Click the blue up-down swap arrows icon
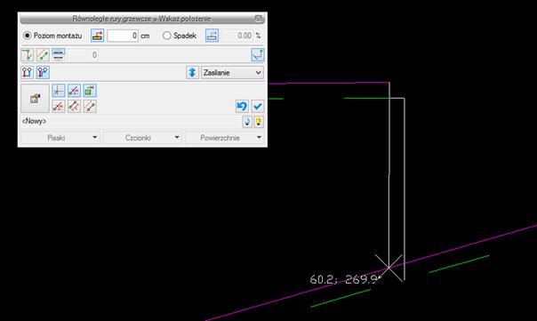The height and width of the screenshot is (321, 537). 192,73
